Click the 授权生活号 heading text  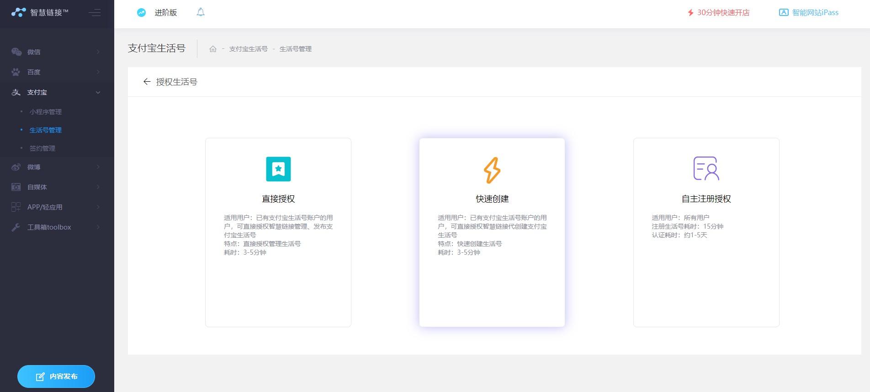click(x=177, y=82)
